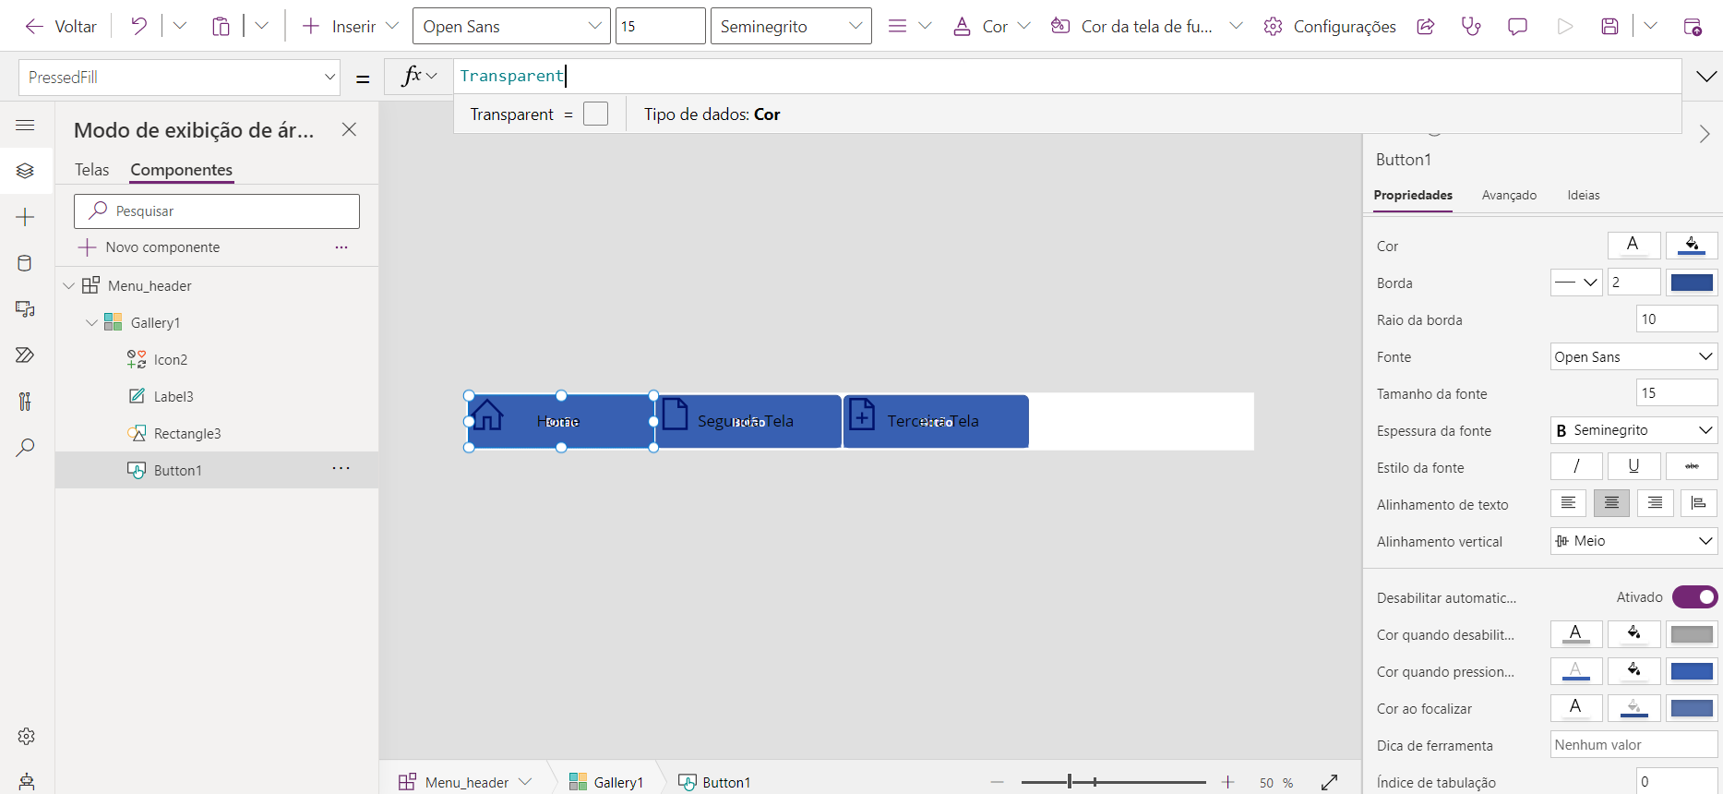Click the Save icon
Image resolution: width=1723 pixels, height=794 pixels.
coord(1609,26)
